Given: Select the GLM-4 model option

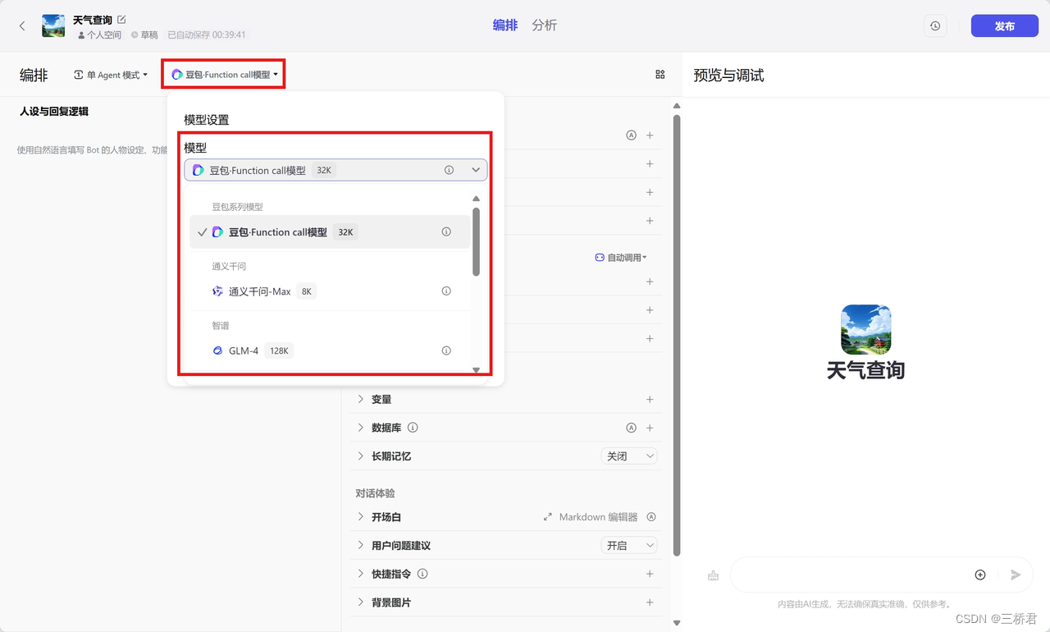Looking at the screenshot, I should point(330,350).
